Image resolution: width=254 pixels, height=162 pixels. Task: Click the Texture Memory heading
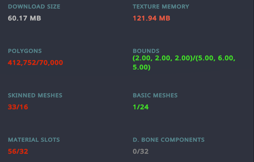pos(161,7)
